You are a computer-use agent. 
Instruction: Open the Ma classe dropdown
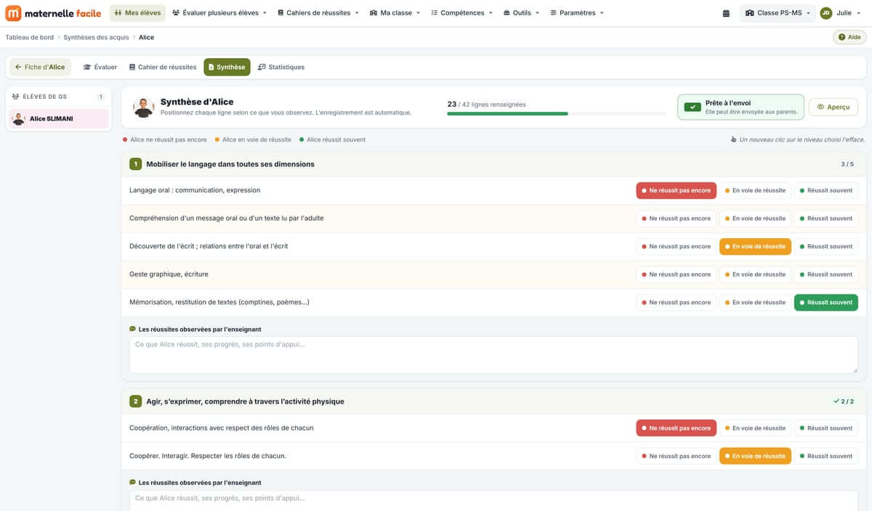[395, 13]
